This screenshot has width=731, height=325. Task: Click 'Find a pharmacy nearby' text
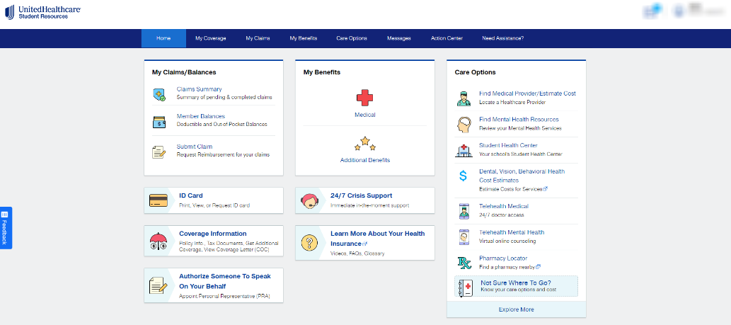pos(507,267)
